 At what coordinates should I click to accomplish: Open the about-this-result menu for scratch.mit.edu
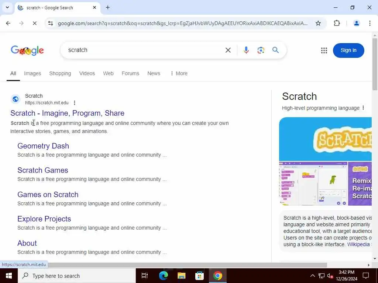click(x=75, y=103)
